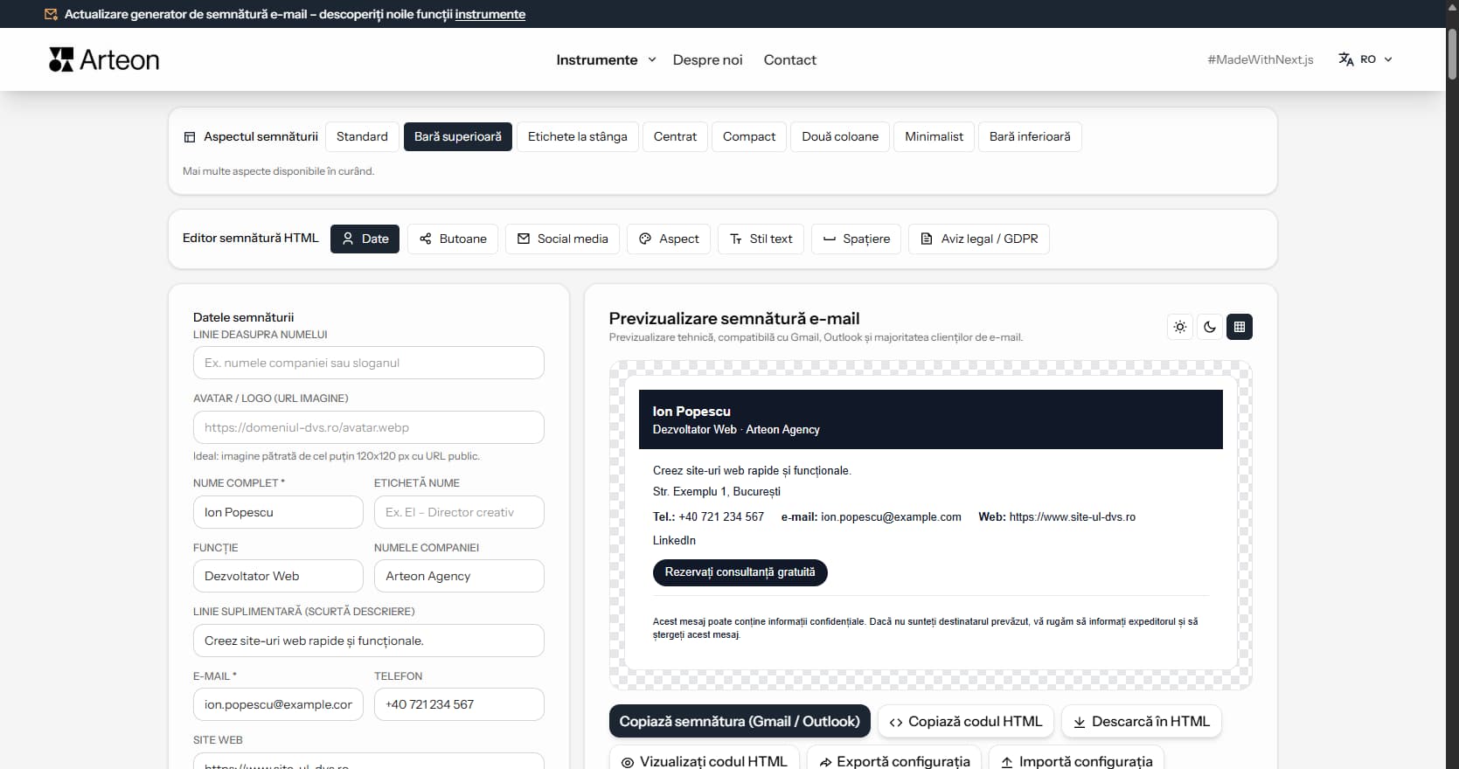This screenshot has width=1459, height=769.
Task: Click Importă configurația button
Action: click(1076, 759)
